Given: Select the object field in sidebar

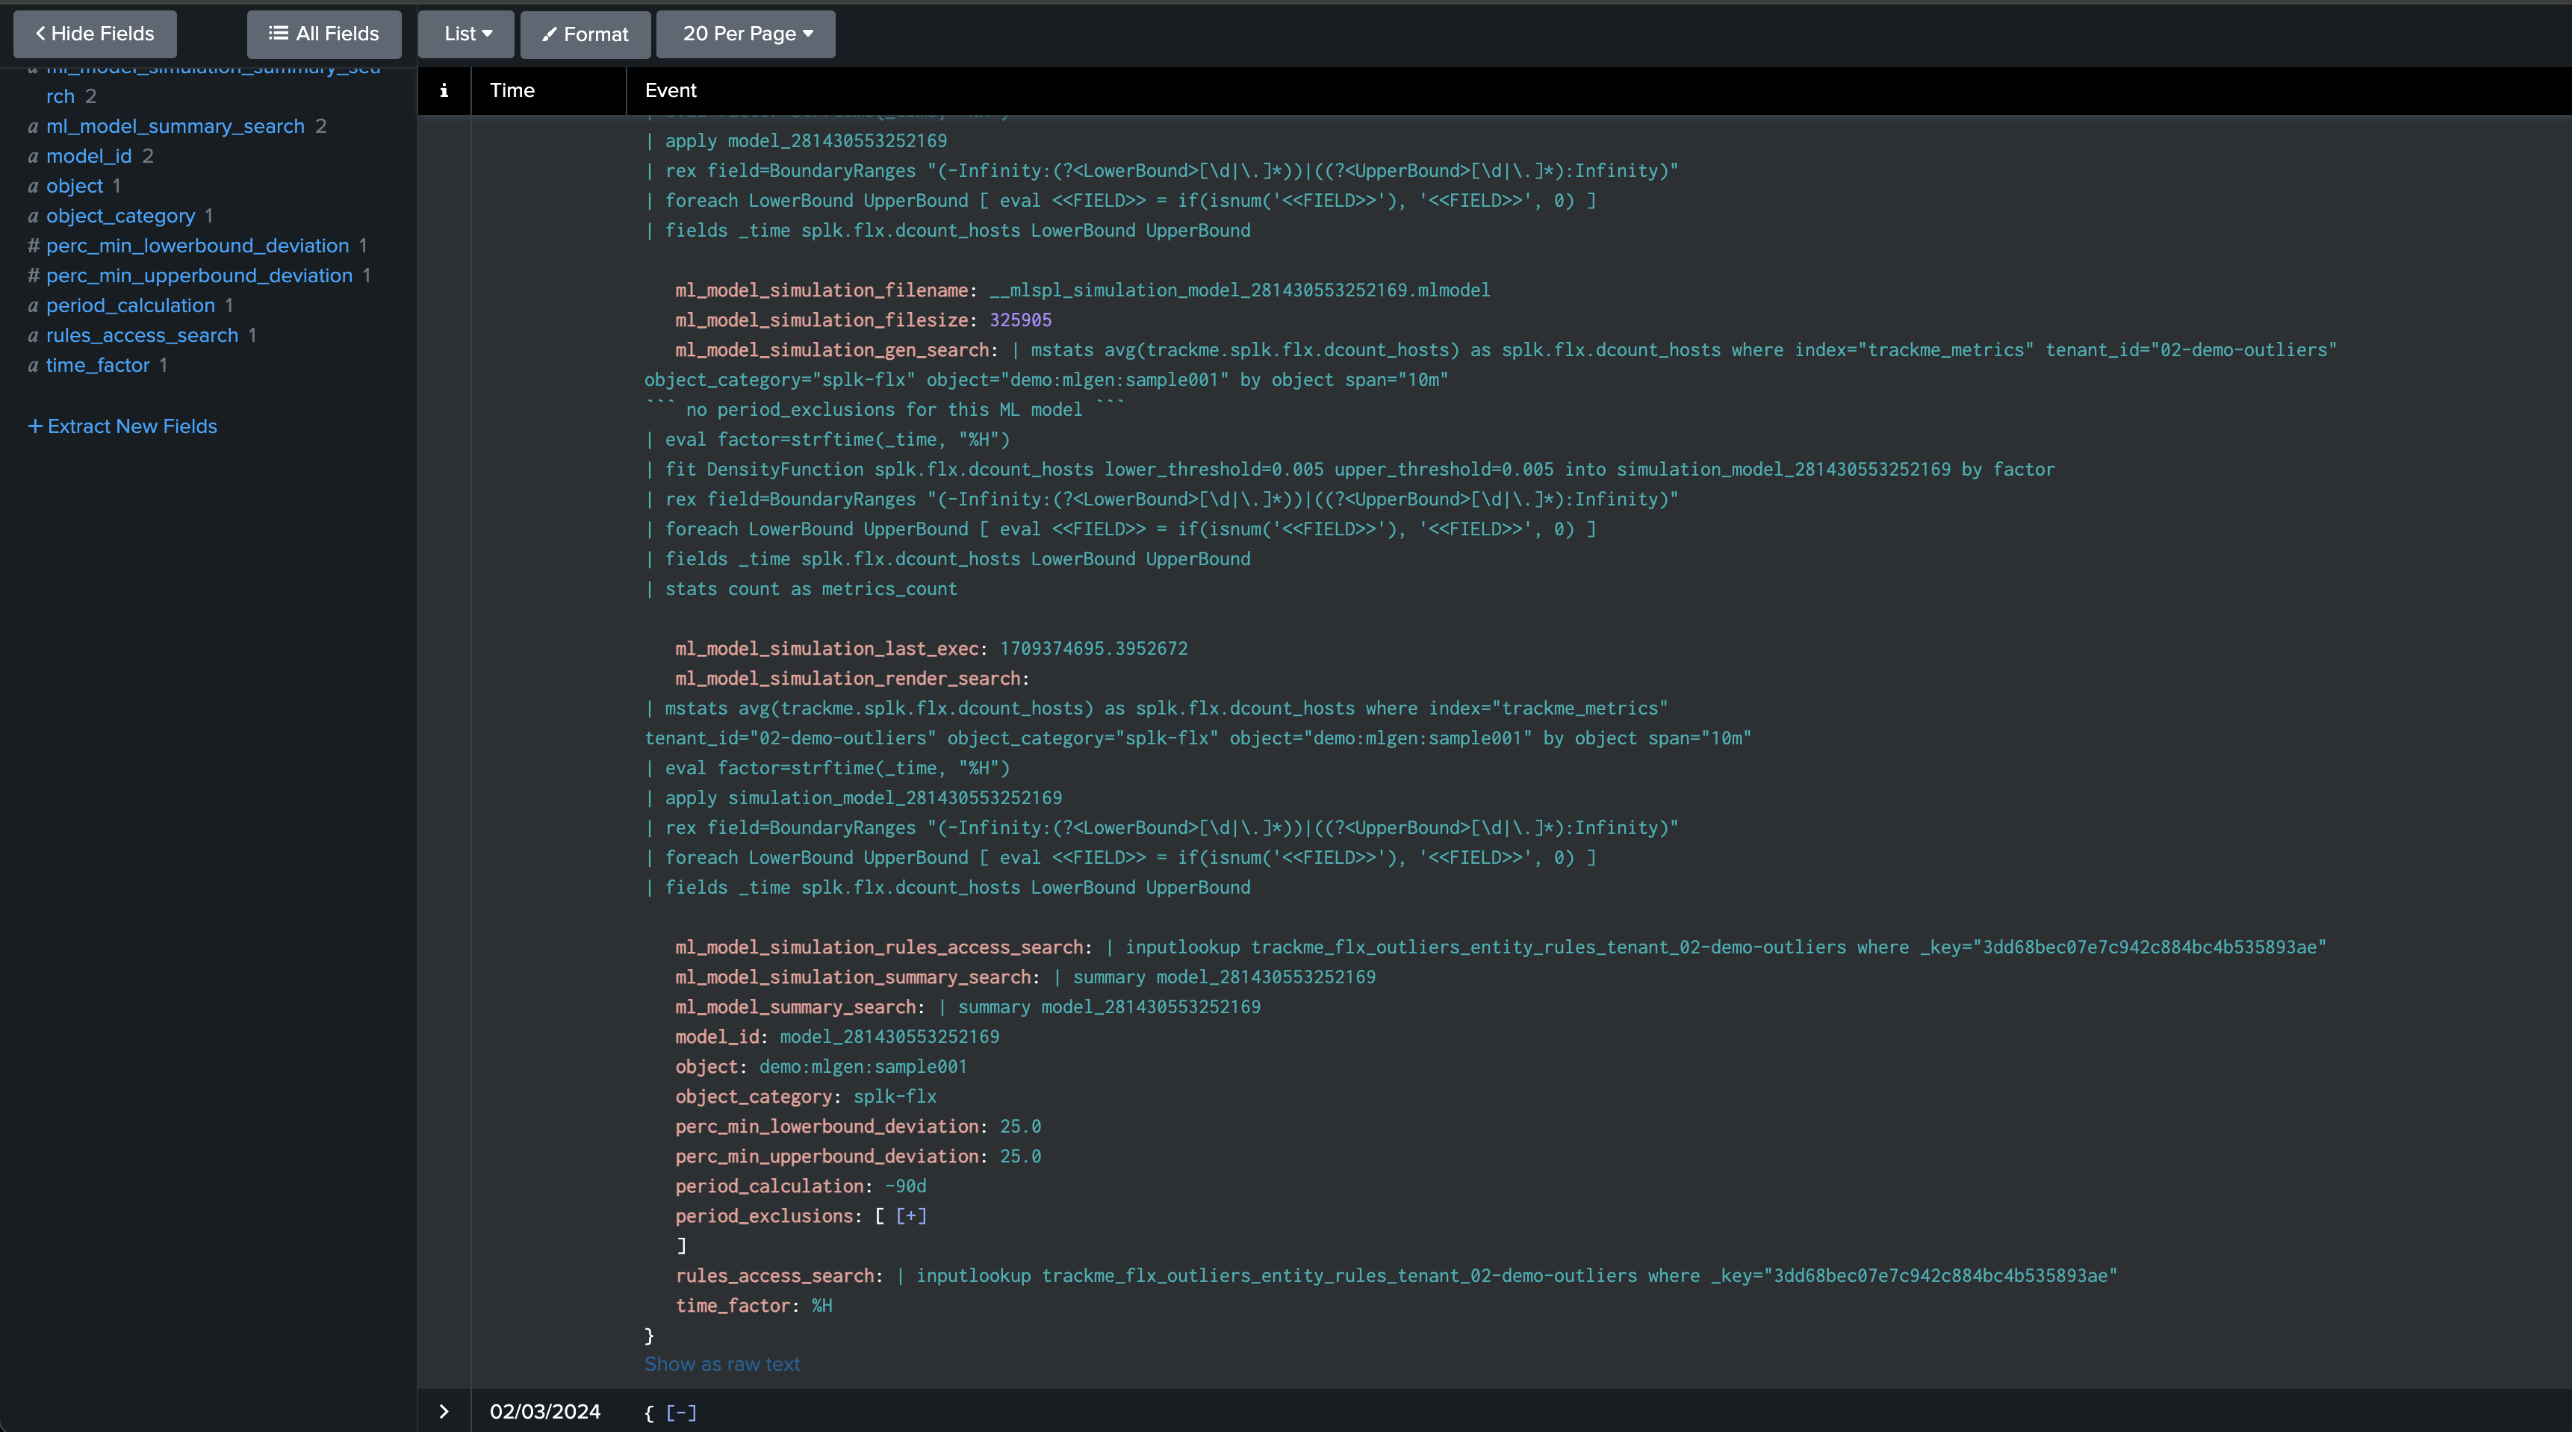Looking at the screenshot, I should pyautogui.click(x=75, y=186).
